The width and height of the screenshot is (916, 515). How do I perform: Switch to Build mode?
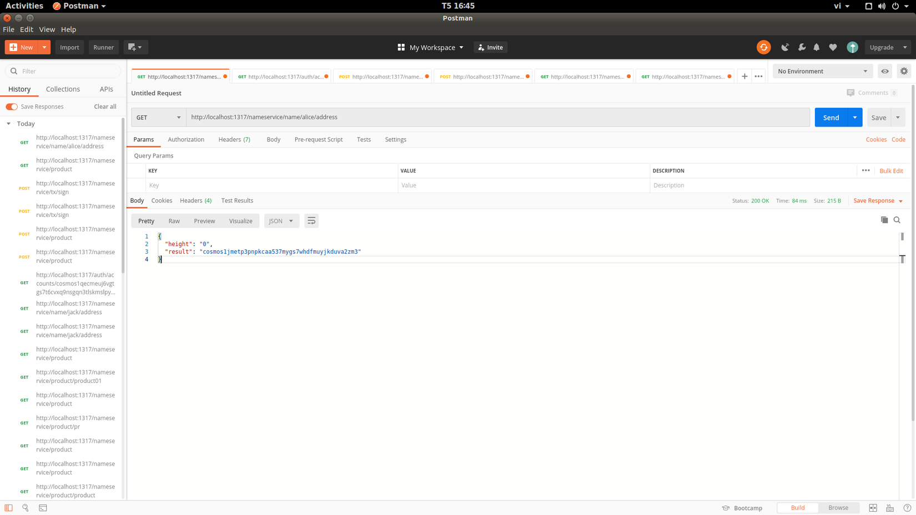pos(798,508)
